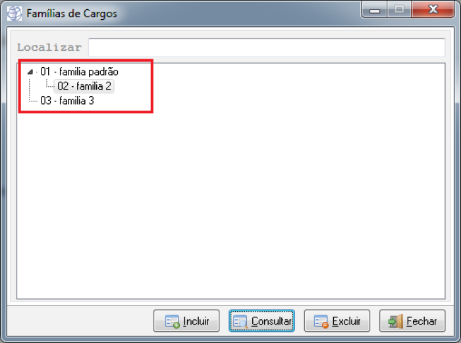Click the disabled maximize window button

(399, 9)
